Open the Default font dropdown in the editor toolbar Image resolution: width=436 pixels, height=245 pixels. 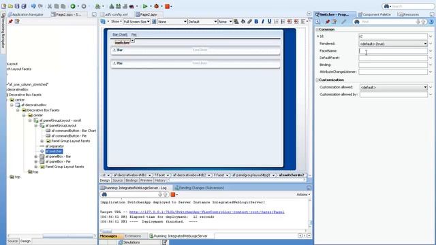[202, 21]
